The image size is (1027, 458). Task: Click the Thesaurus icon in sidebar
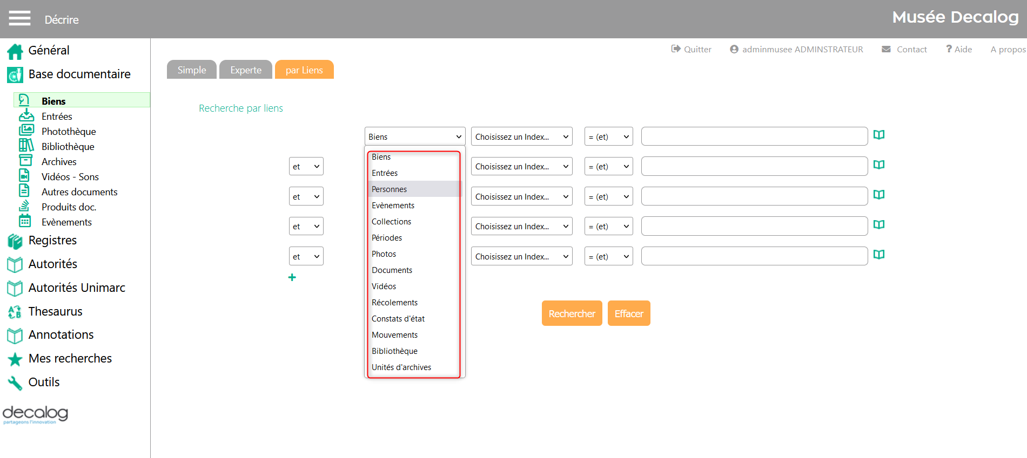click(x=15, y=312)
